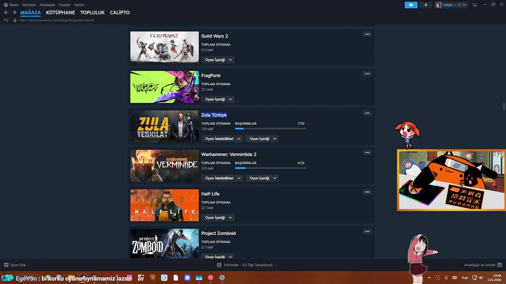Open the Görünüm menu
The height and width of the screenshot is (284, 506).
[x=29, y=5]
